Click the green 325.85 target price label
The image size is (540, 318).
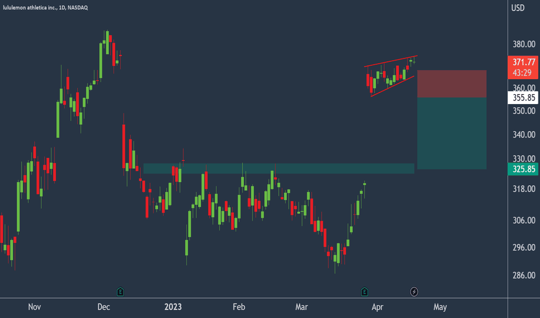(x=523, y=169)
